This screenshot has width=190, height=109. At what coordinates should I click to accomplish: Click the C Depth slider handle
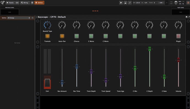click(150, 49)
